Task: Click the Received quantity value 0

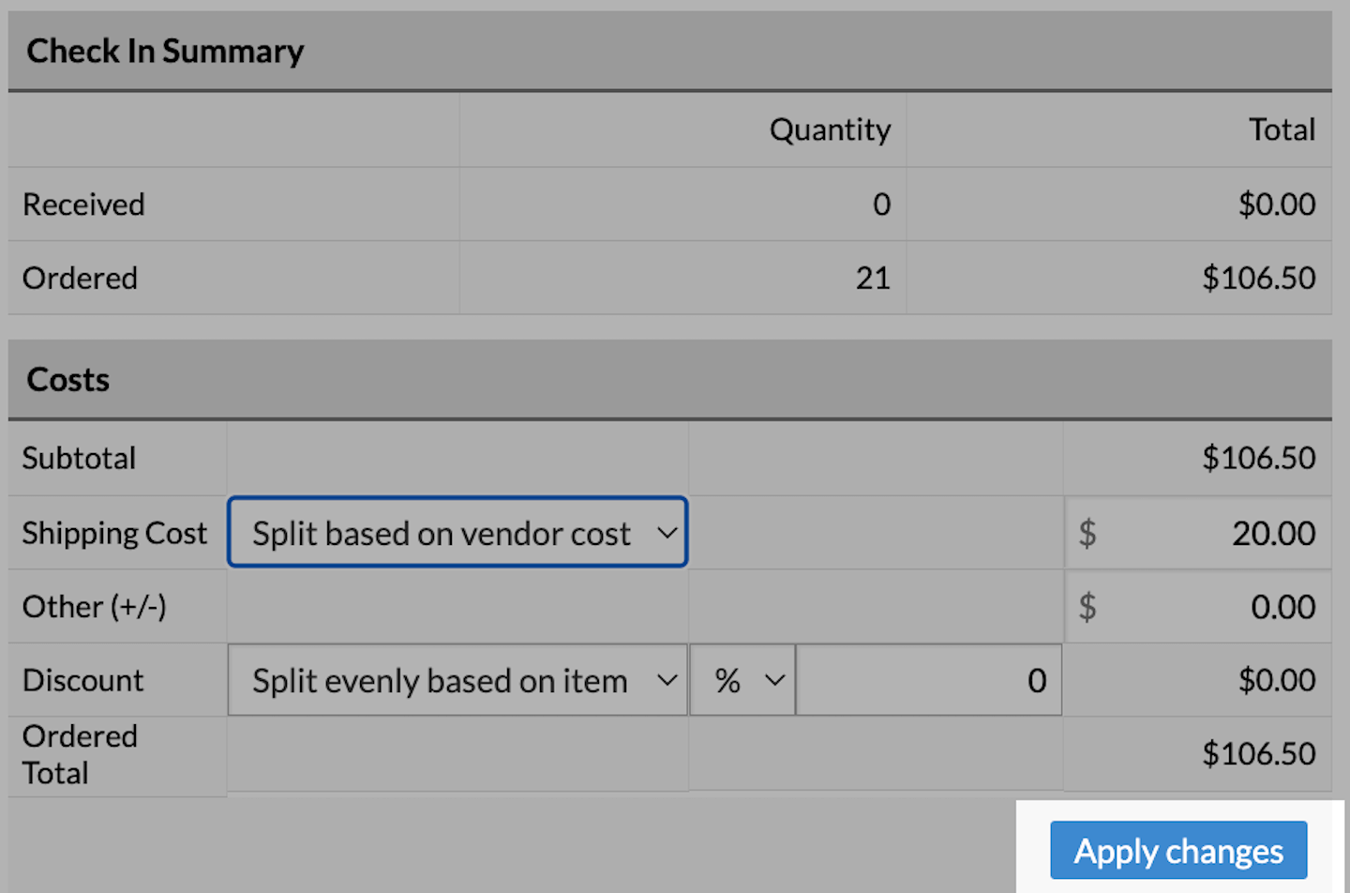Action: (x=881, y=204)
